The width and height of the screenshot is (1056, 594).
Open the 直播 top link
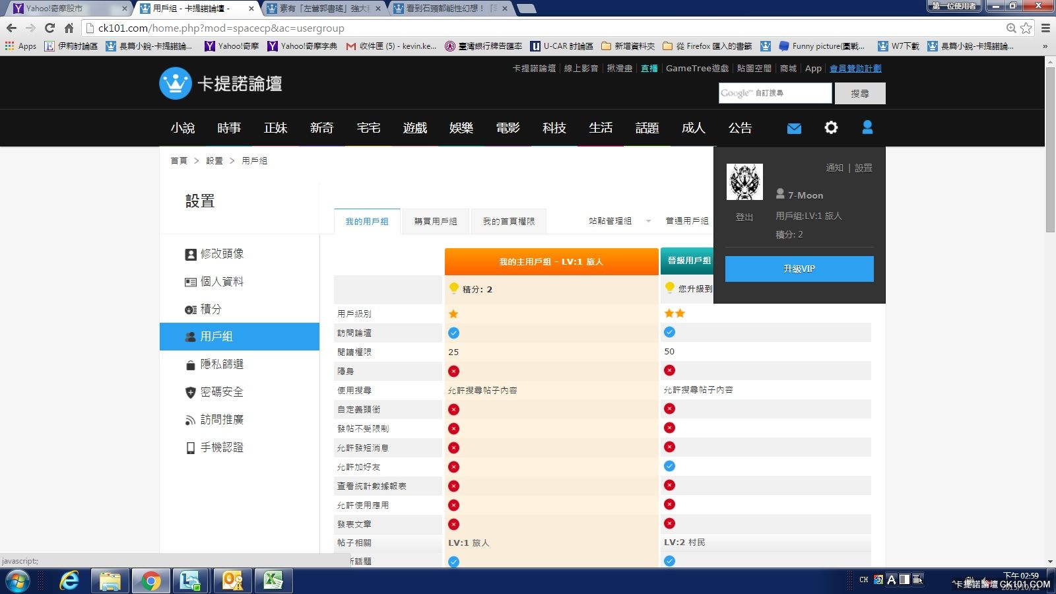pos(649,68)
